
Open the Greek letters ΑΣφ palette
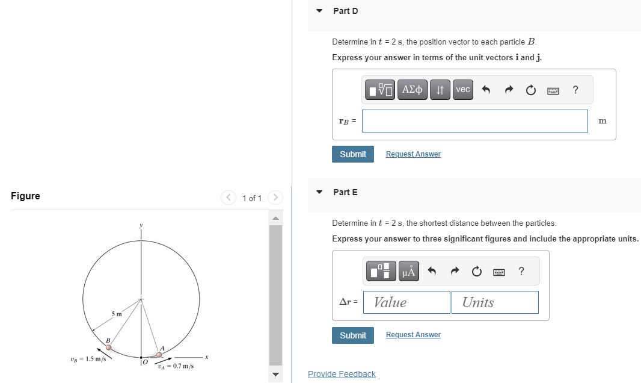[413, 89]
